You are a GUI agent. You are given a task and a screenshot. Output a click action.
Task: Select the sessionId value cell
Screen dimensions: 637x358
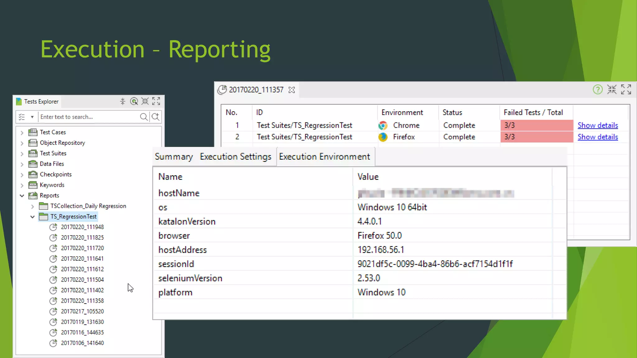[435, 264]
